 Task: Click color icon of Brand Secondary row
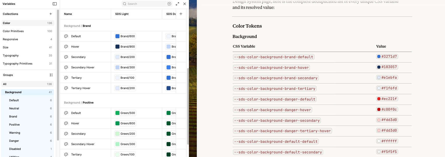click(66, 57)
